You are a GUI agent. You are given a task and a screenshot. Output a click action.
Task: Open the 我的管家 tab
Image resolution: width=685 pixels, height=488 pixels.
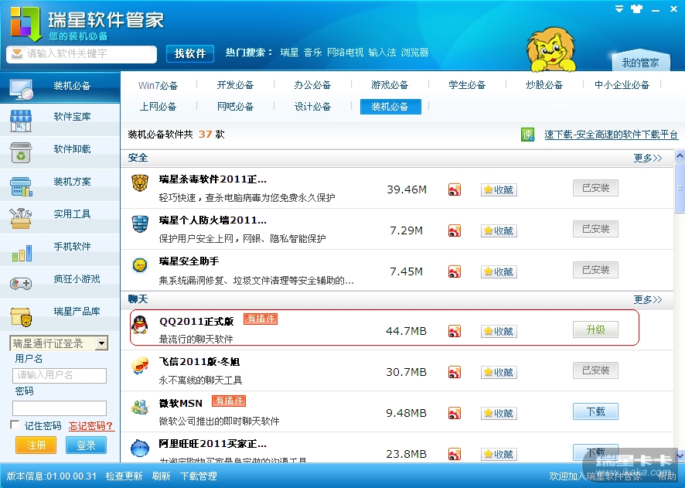640,63
